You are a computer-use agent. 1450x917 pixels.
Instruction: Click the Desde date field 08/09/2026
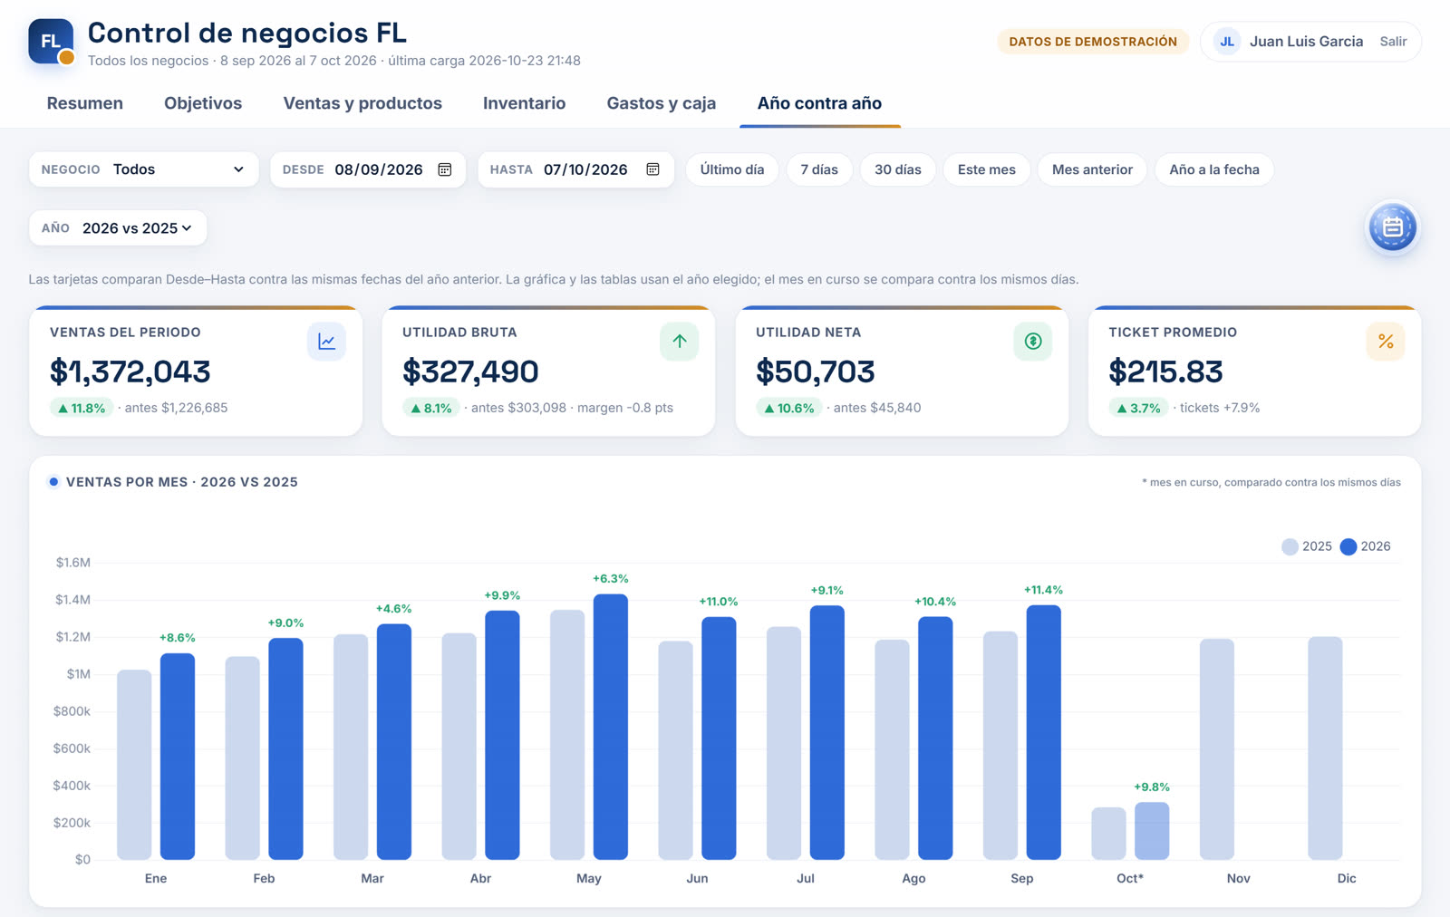coord(368,169)
